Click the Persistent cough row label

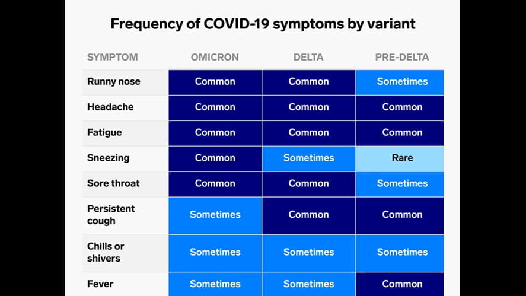click(x=111, y=215)
